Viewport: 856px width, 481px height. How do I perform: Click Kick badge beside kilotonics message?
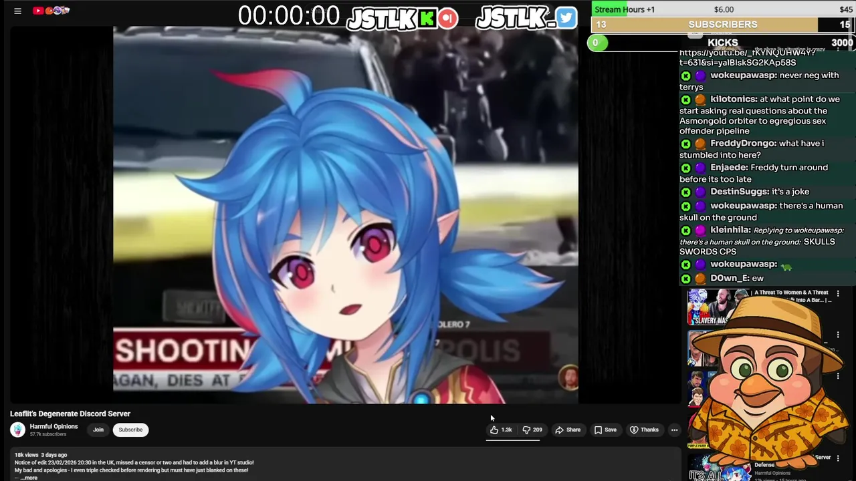click(x=685, y=100)
